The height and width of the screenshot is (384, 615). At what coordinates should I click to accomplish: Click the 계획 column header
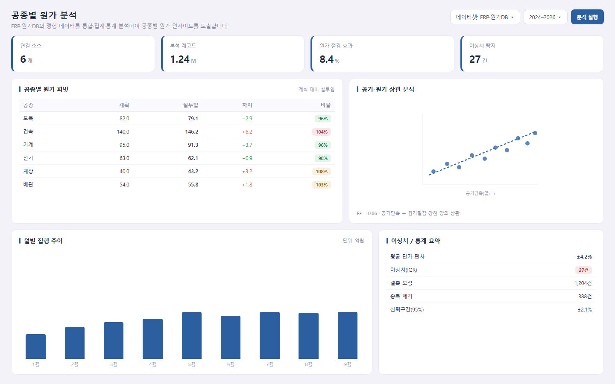124,105
